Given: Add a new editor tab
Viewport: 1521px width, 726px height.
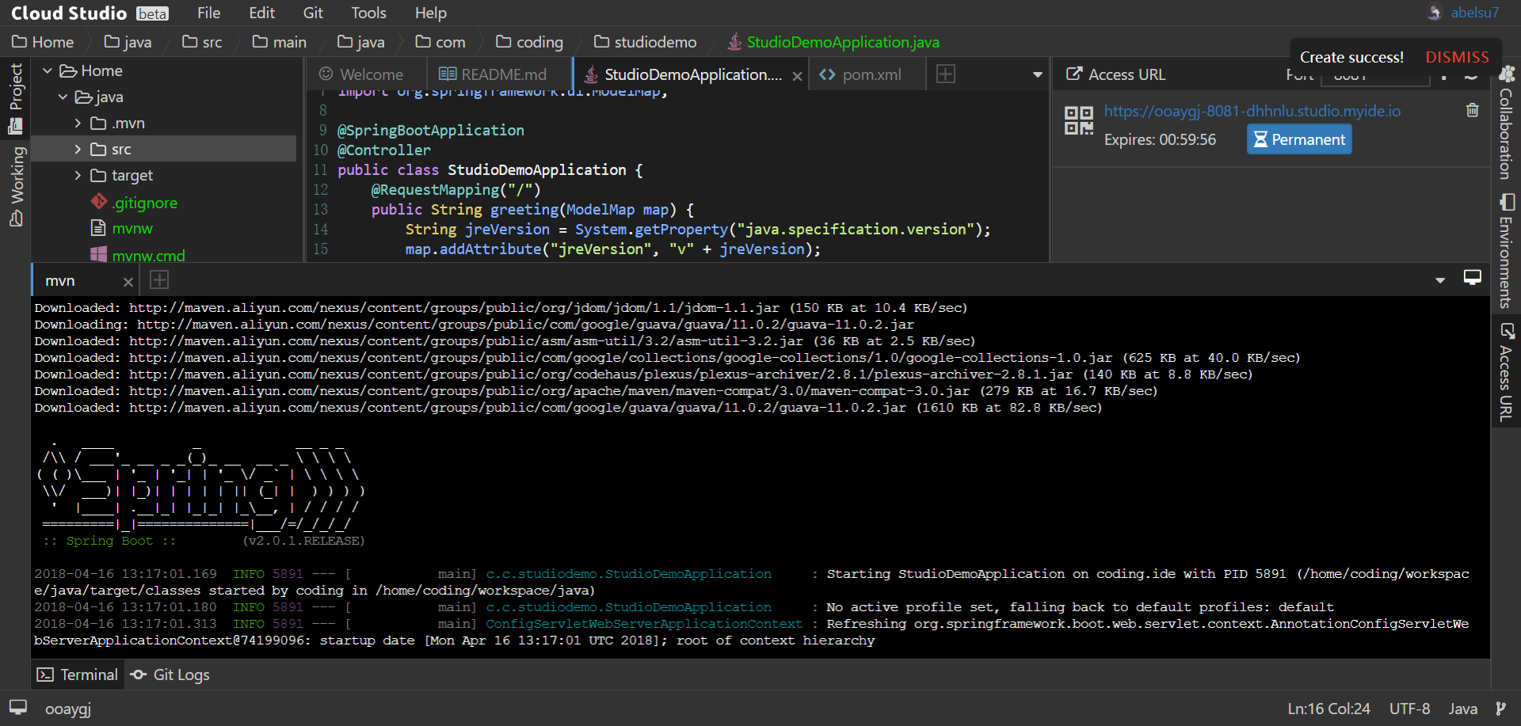Looking at the screenshot, I should pos(946,74).
